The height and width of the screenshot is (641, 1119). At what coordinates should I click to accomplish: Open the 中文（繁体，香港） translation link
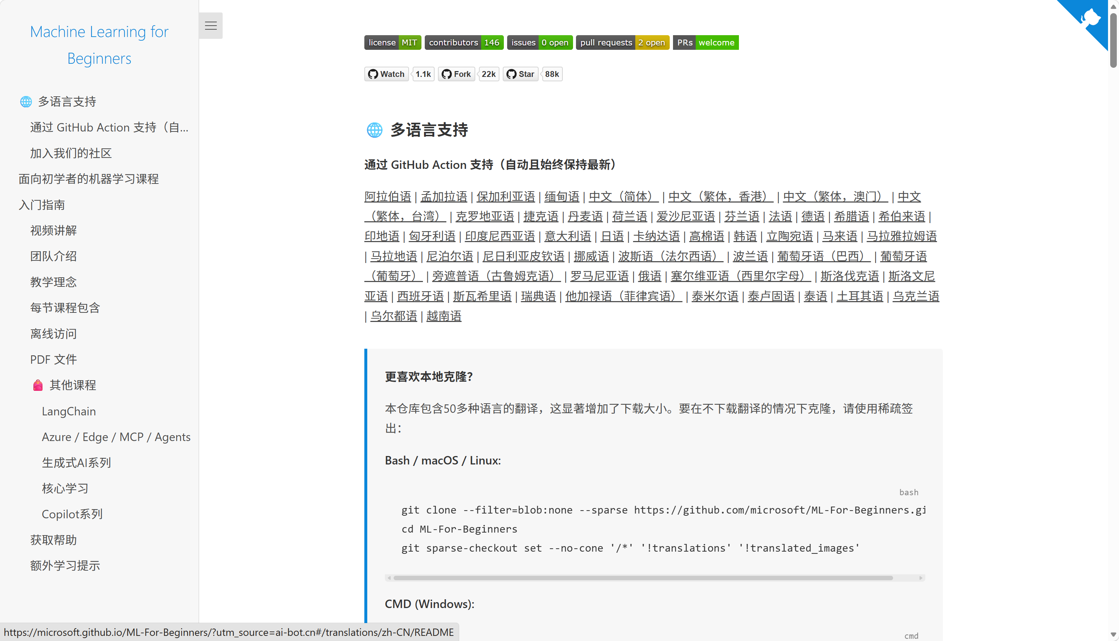721,196
